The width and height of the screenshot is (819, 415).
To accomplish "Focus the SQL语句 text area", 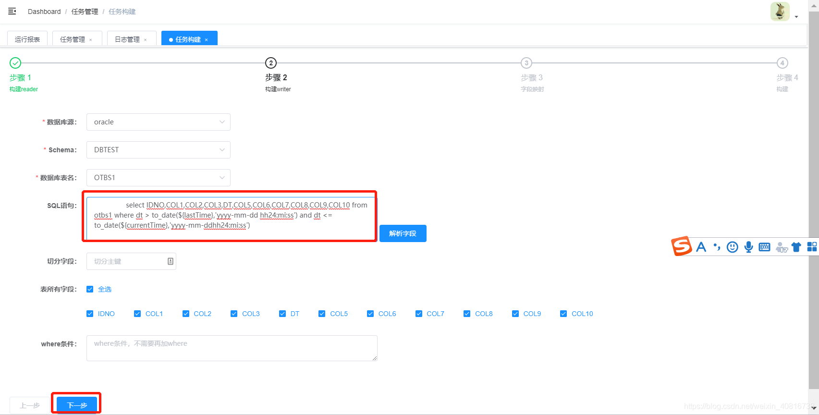I will click(x=231, y=218).
